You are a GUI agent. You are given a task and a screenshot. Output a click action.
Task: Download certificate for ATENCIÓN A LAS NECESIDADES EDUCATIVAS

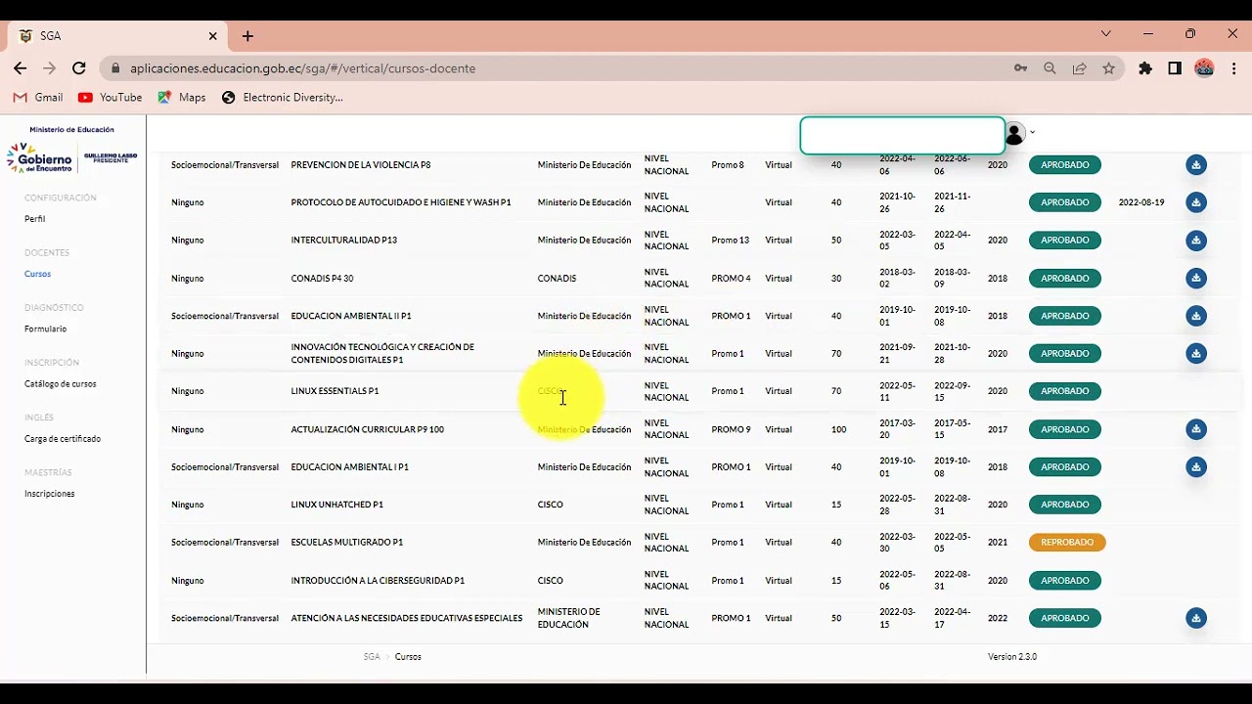click(1195, 618)
